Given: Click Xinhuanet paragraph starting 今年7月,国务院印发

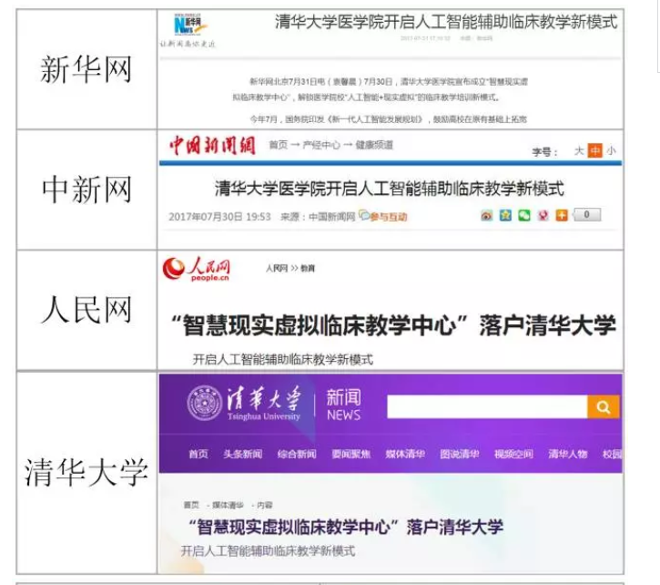Looking at the screenshot, I should [388, 119].
